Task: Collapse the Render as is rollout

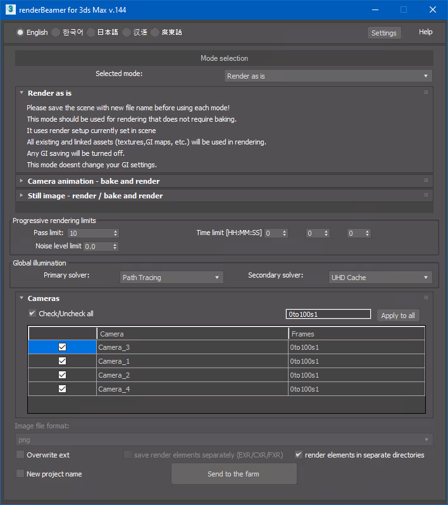Action: click(22, 93)
